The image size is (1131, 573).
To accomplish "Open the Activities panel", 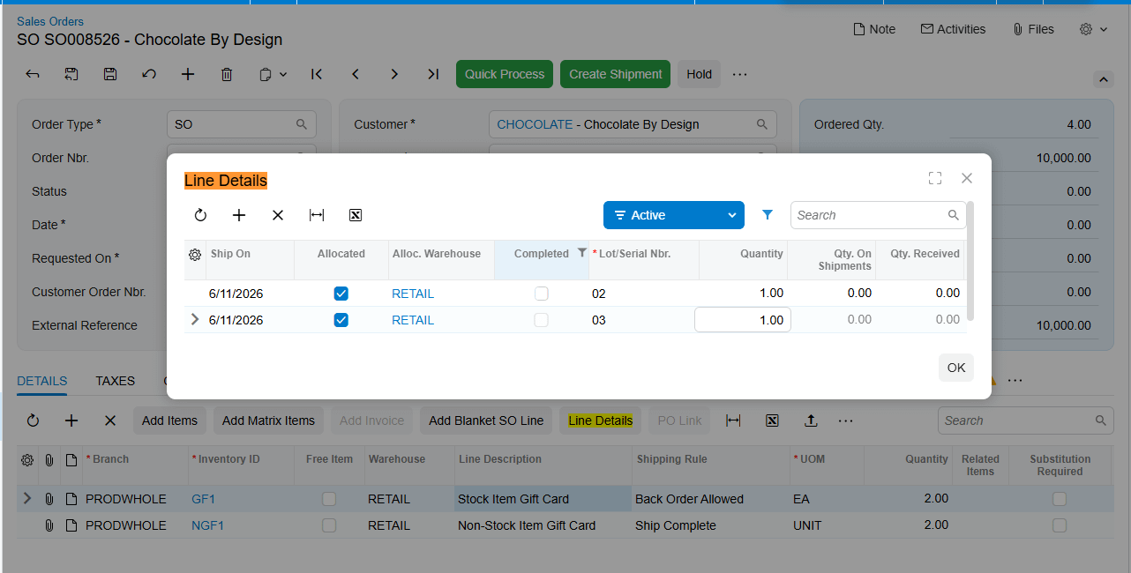I will click(x=953, y=29).
